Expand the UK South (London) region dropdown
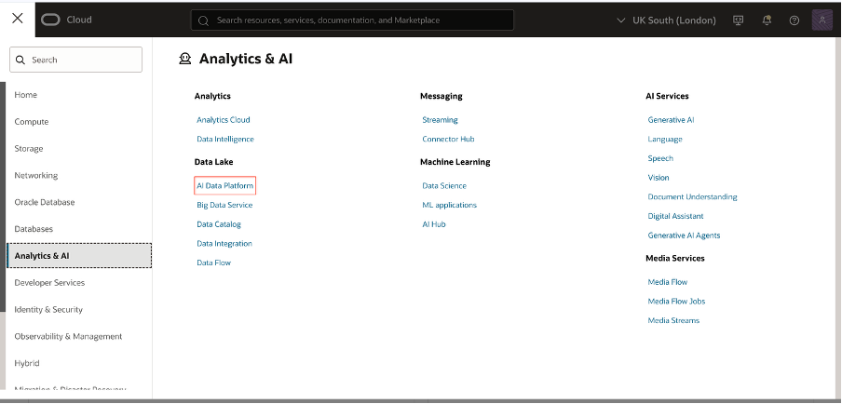 666,20
